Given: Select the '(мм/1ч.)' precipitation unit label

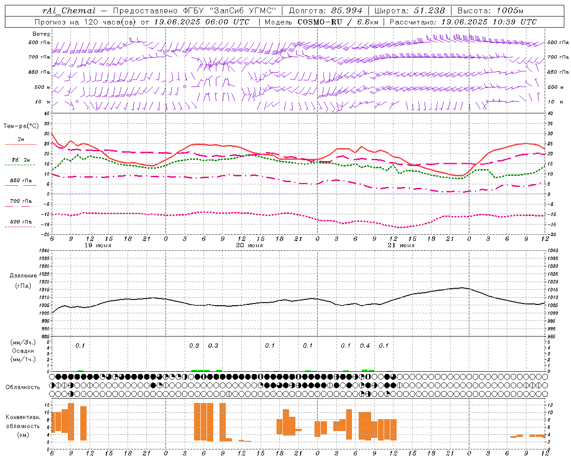Looking at the screenshot, I should click(23, 359).
